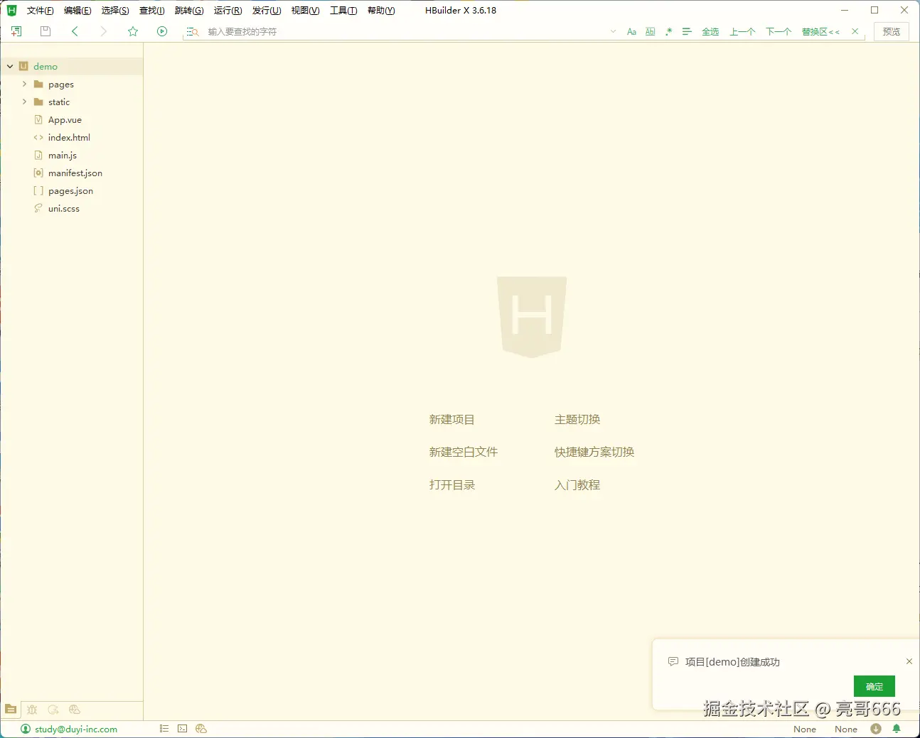The height and width of the screenshot is (738, 920).
Task: Open the 查找(I) menu
Action: pyautogui.click(x=152, y=11)
